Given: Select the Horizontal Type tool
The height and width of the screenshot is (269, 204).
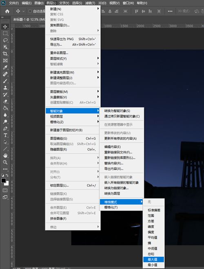Looking at the screenshot, I should [x=5, y=135].
